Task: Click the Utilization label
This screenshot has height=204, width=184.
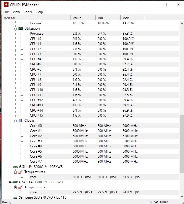Action: [x=32, y=28]
